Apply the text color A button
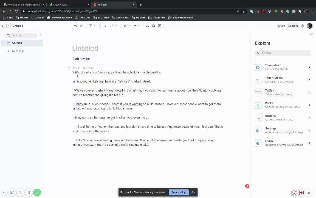316x198 pixels. point(125,26)
